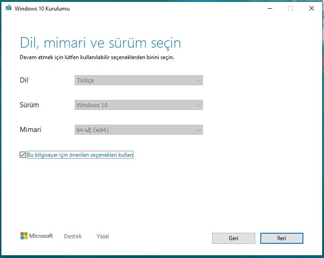Screen dimensions: 324x258
Task: Click the chevron arrow on Windows 10 dropdown
Action: [198, 105]
